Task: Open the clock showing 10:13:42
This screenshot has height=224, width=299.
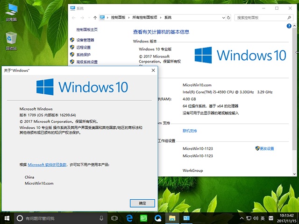Action: (286, 218)
